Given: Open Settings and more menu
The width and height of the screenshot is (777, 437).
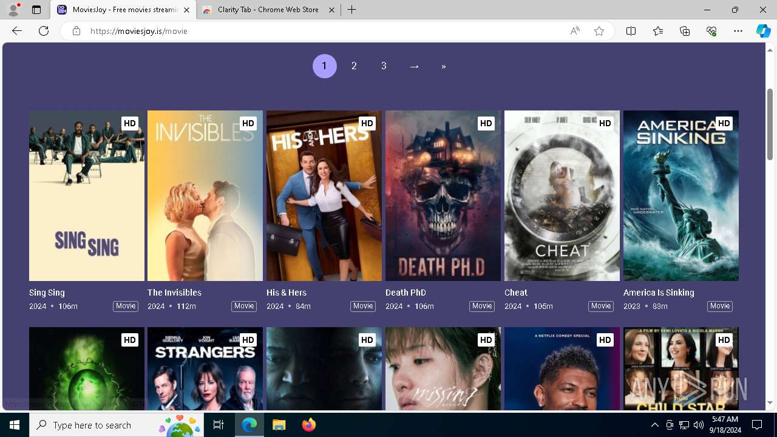Looking at the screenshot, I should pyautogui.click(x=738, y=31).
